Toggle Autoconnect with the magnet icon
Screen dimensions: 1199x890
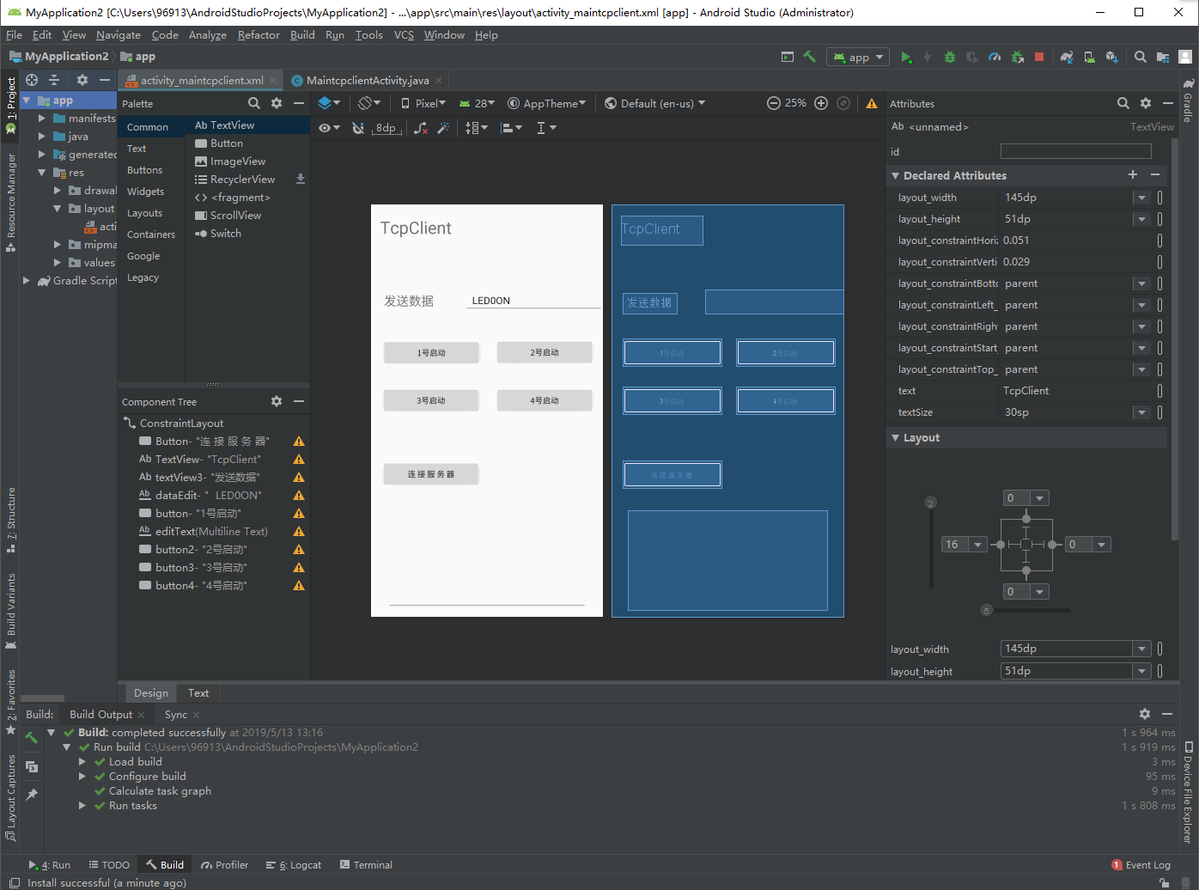click(358, 127)
